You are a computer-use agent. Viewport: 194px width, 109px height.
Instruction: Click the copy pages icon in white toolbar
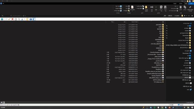point(19,19)
